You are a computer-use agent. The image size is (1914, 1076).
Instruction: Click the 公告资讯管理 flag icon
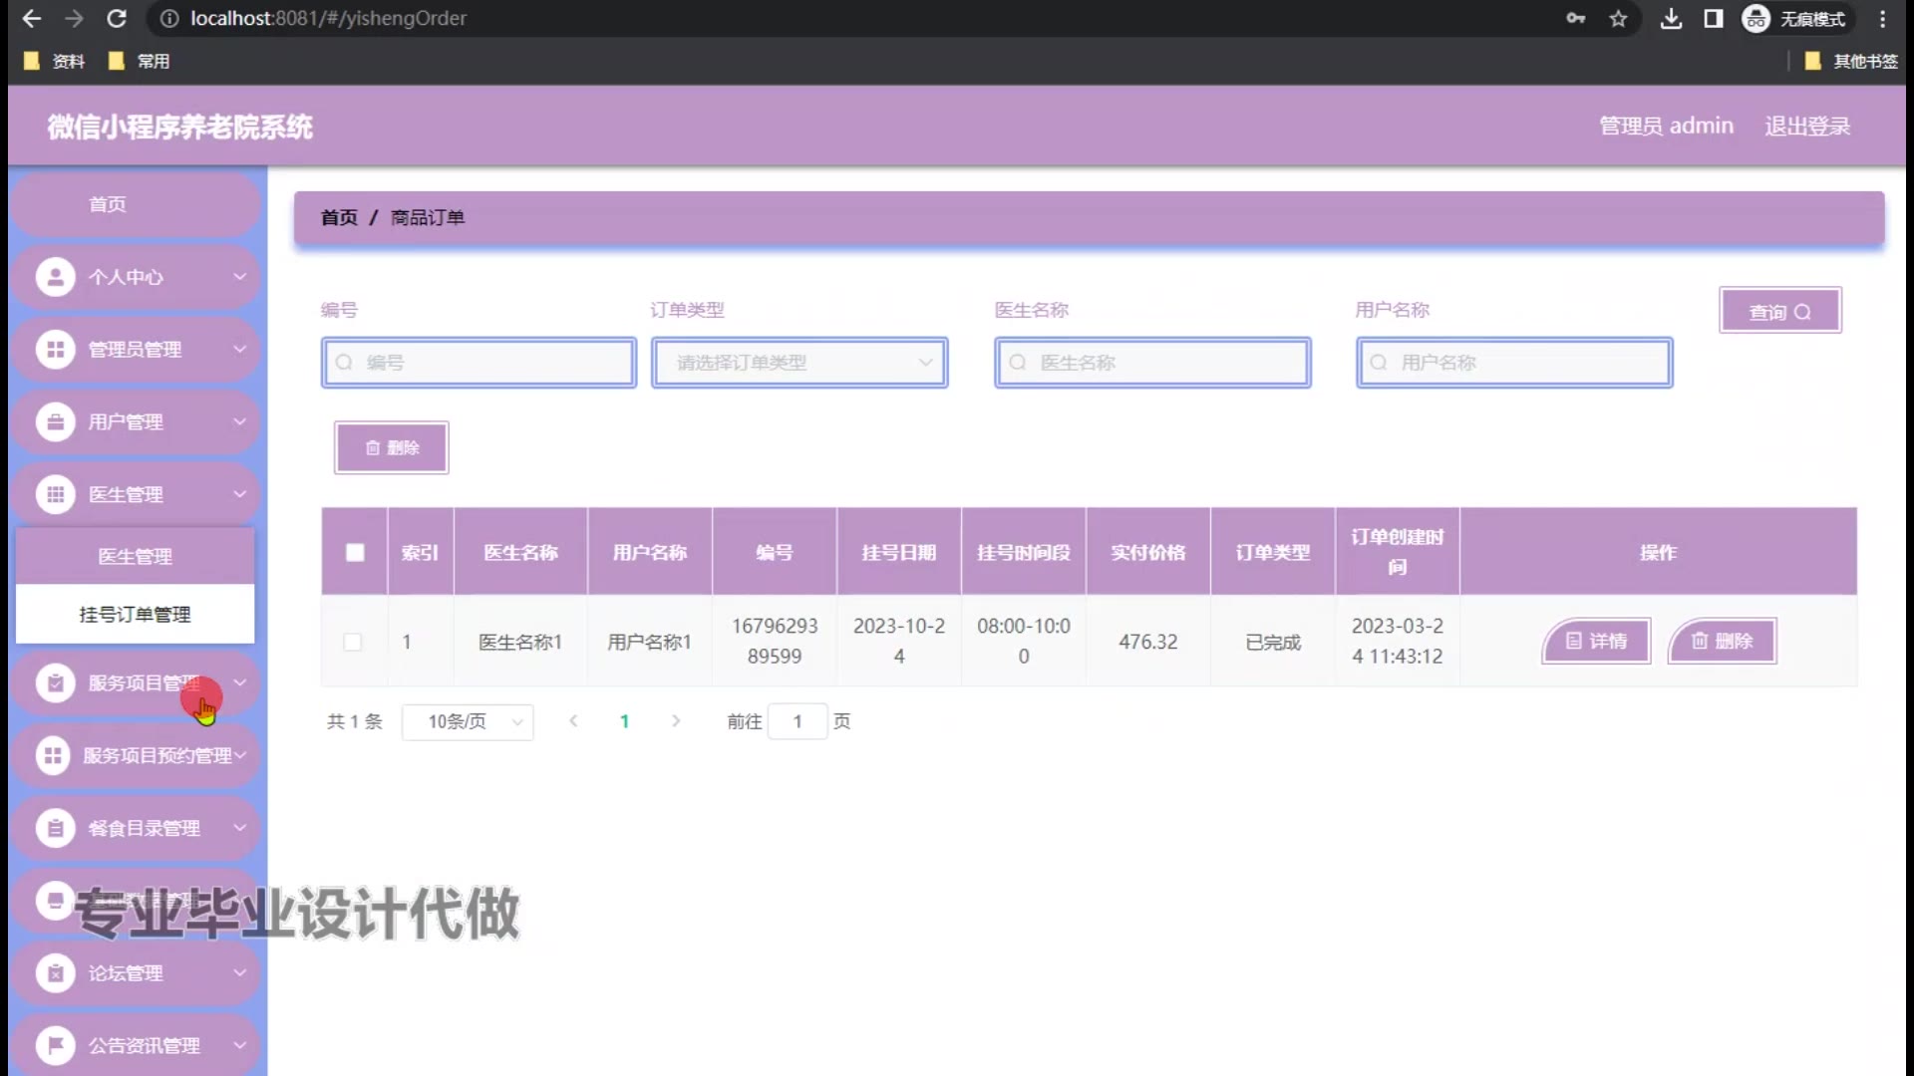pos(56,1045)
